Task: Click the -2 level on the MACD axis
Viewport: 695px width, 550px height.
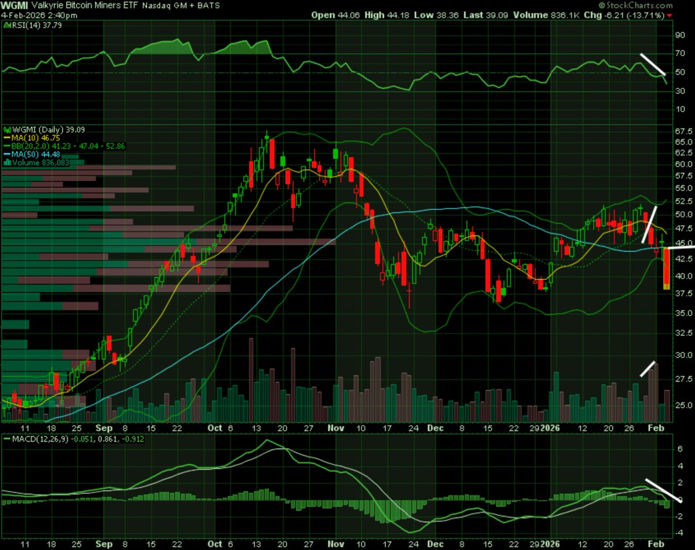Action: tap(678, 516)
